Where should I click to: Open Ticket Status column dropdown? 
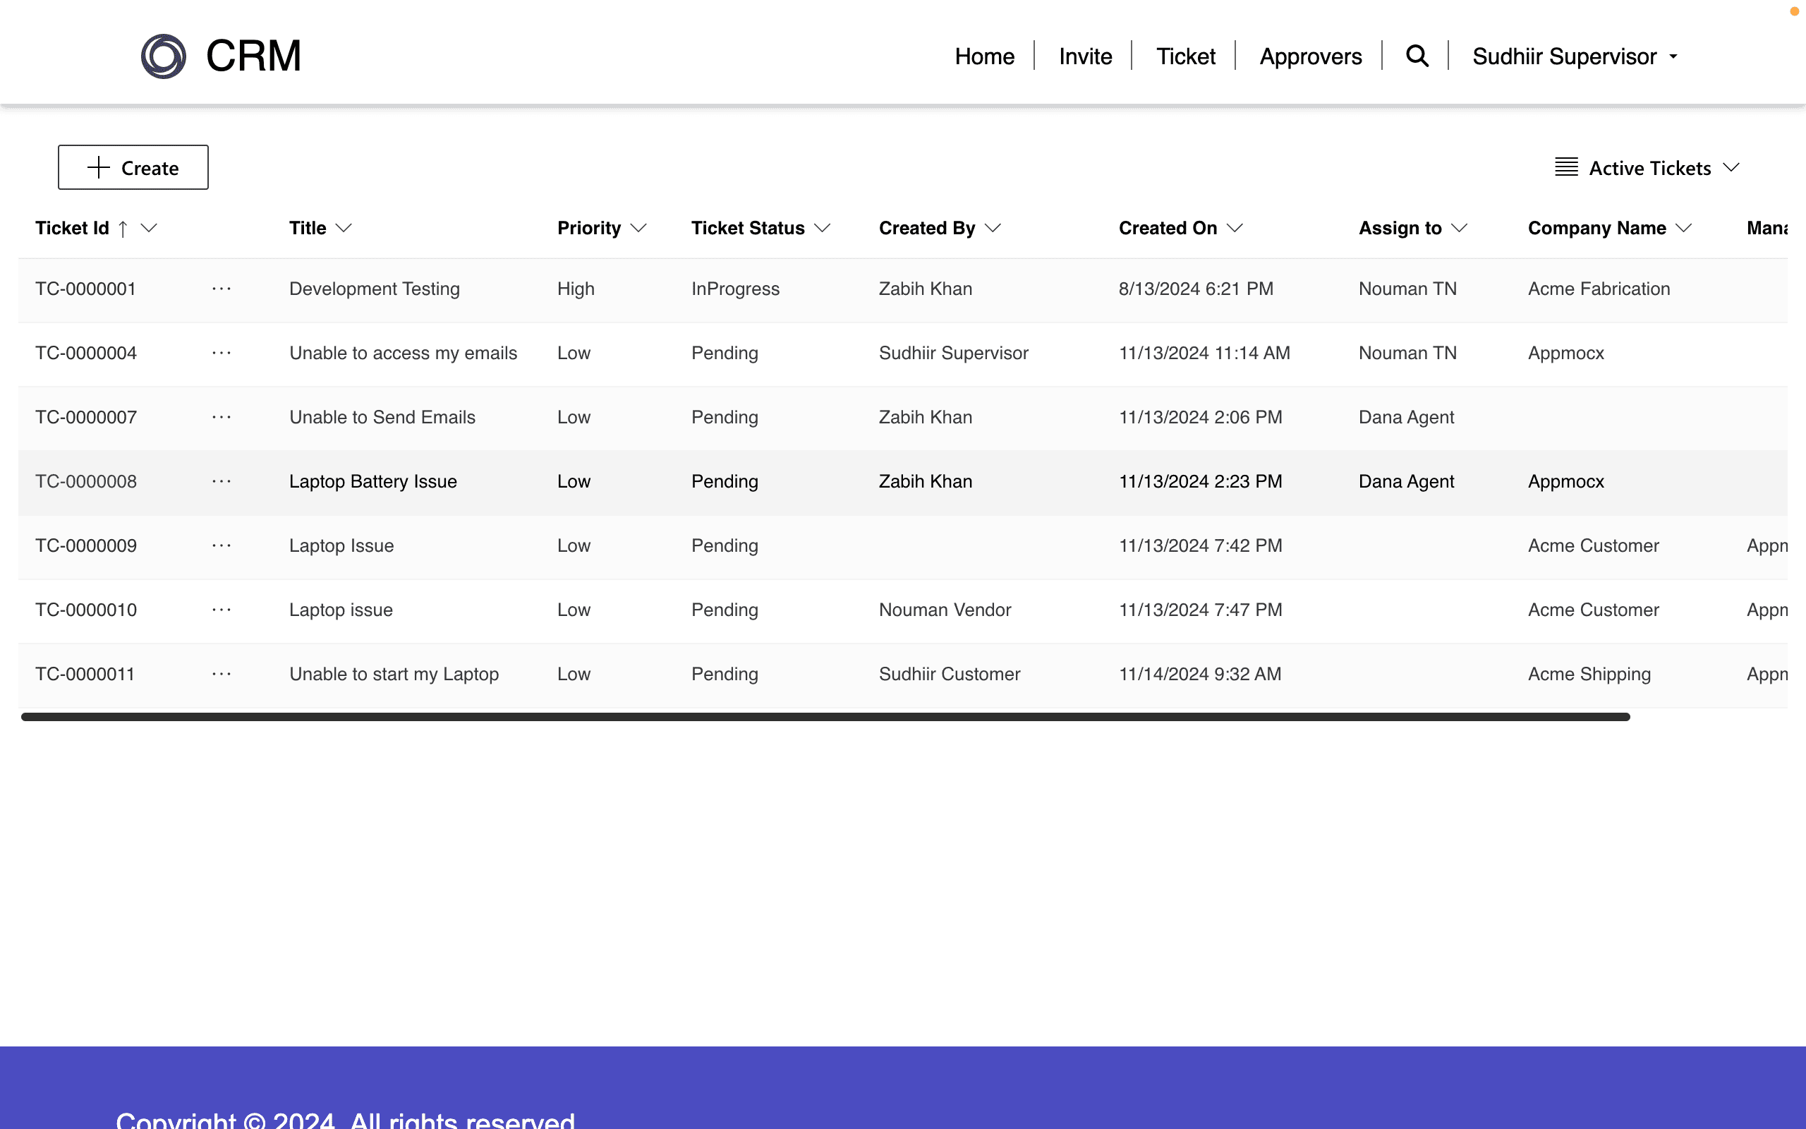point(822,229)
